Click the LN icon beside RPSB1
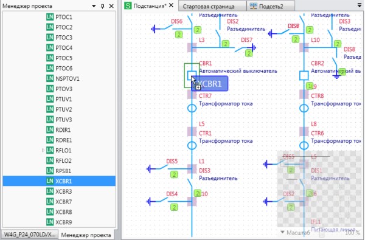The image size is (365, 240). [x=50, y=171]
